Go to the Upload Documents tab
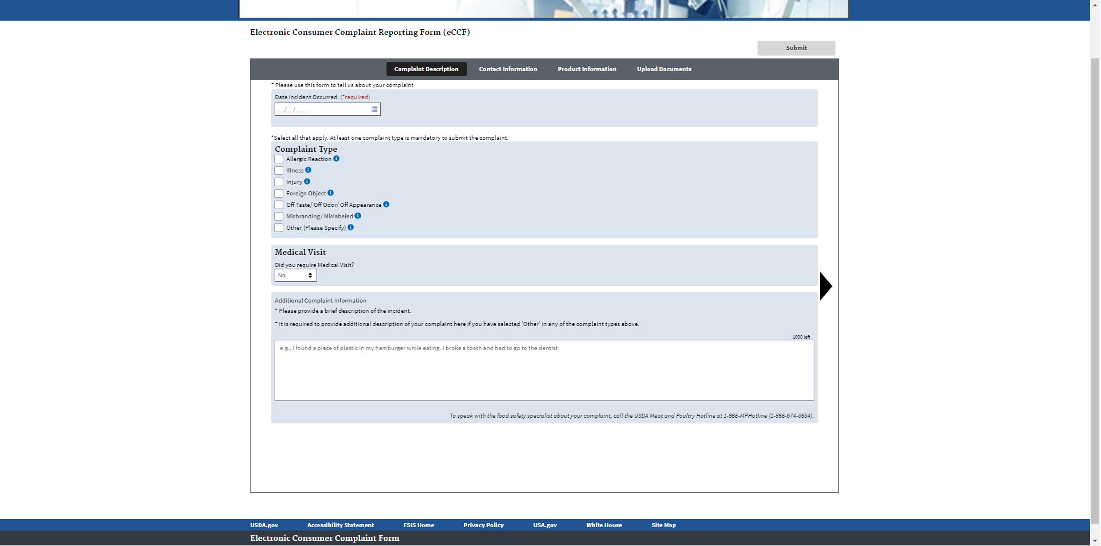 [664, 69]
